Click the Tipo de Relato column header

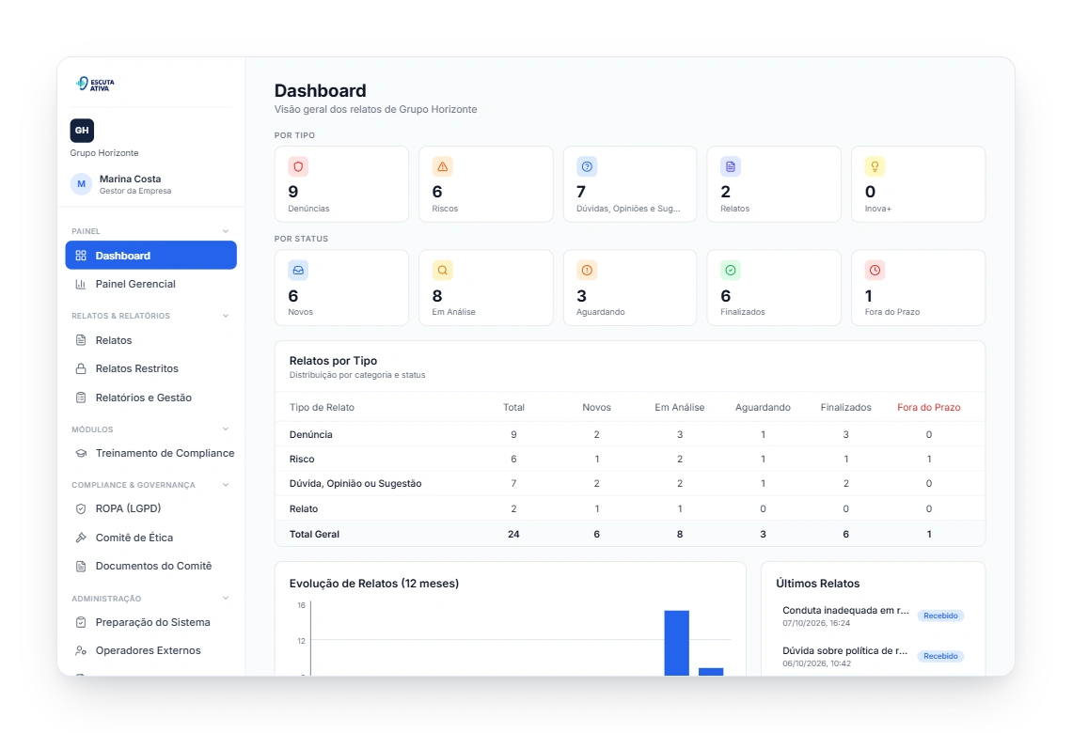[322, 408]
